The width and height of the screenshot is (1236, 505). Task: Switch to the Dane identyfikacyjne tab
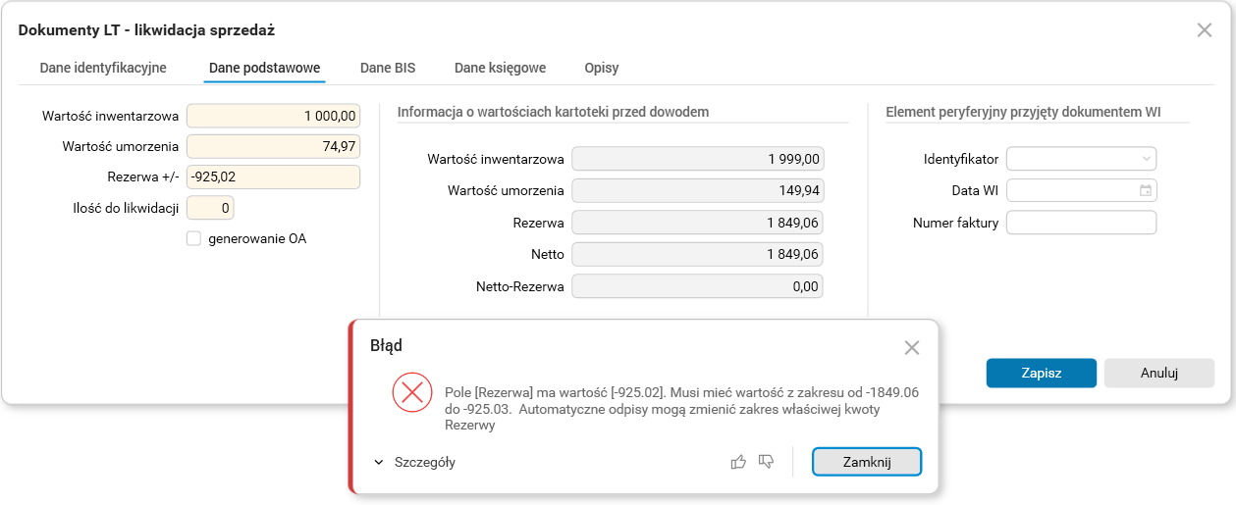(103, 68)
